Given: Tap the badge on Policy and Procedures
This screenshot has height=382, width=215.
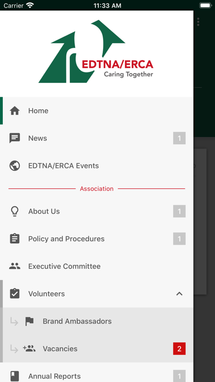Looking at the screenshot, I should 179,239.
